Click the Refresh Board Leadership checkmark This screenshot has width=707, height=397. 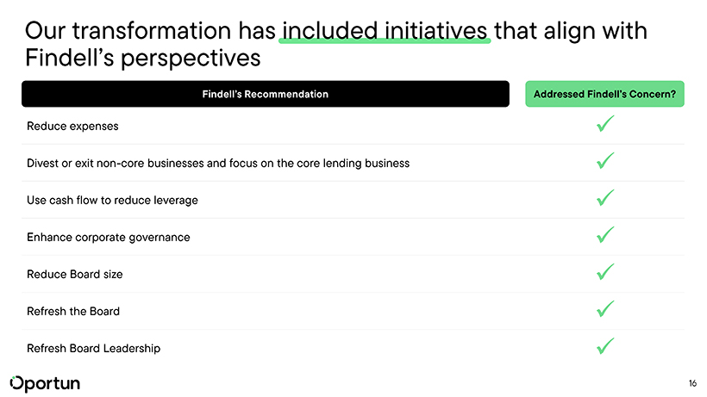604,347
